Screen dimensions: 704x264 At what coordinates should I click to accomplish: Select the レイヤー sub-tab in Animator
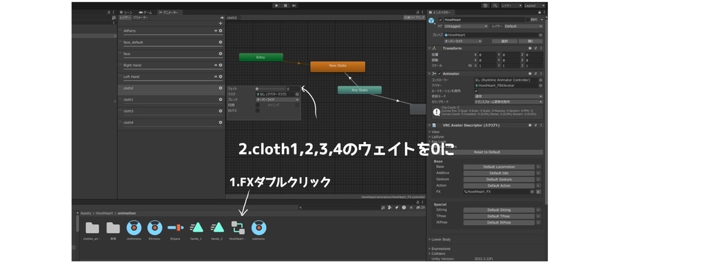[125, 17]
